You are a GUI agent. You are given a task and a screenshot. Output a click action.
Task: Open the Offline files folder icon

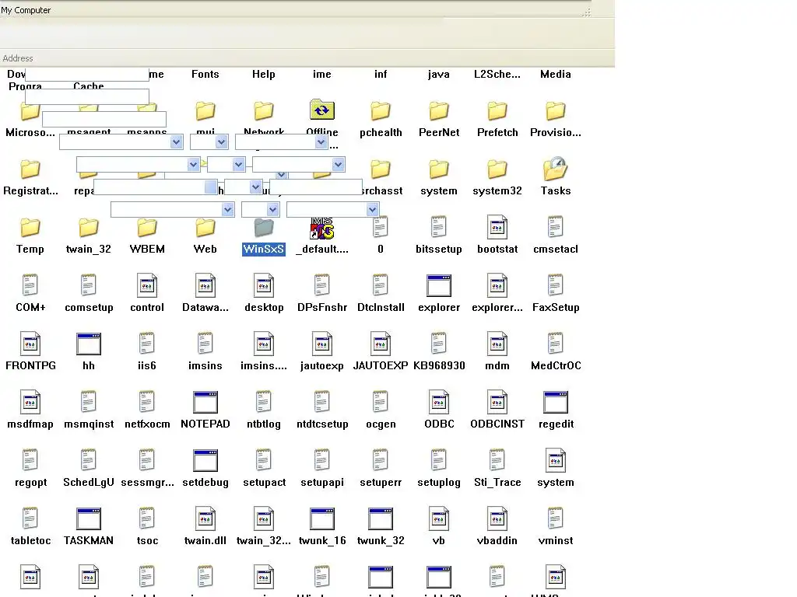coord(321,110)
